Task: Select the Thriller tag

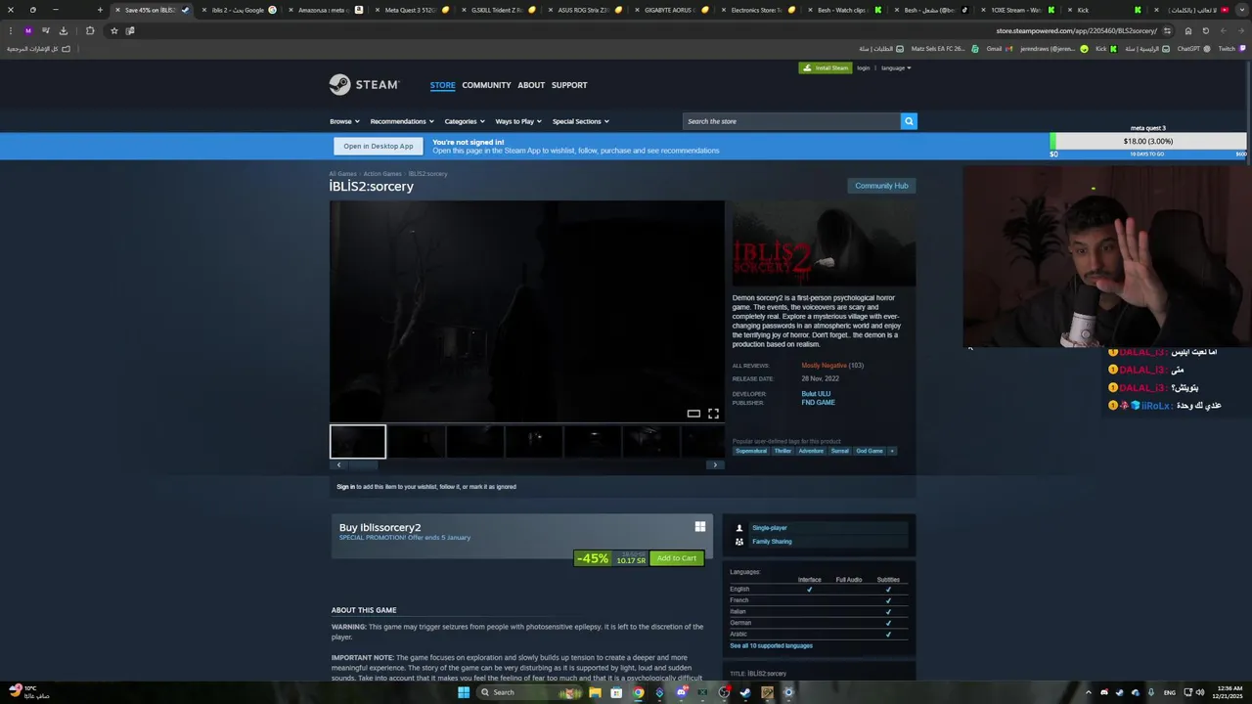Action: (x=782, y=451)
